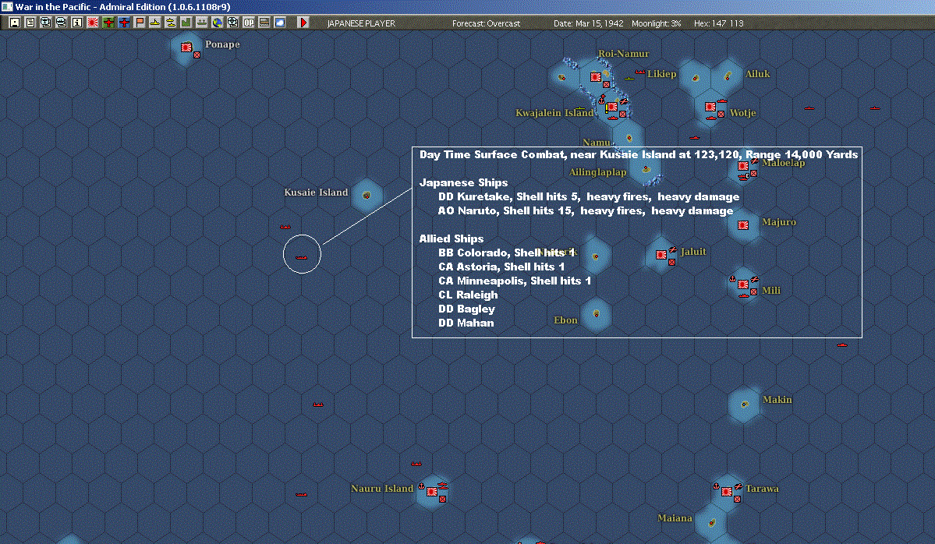
Task: Select the Jaluit base flag icon
Action: pyautogui.click(x=661, y=255)
